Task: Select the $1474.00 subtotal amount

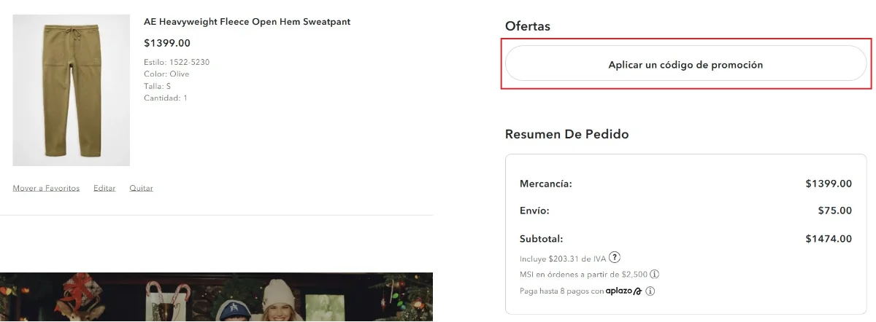Action: (x=829, y=239)
